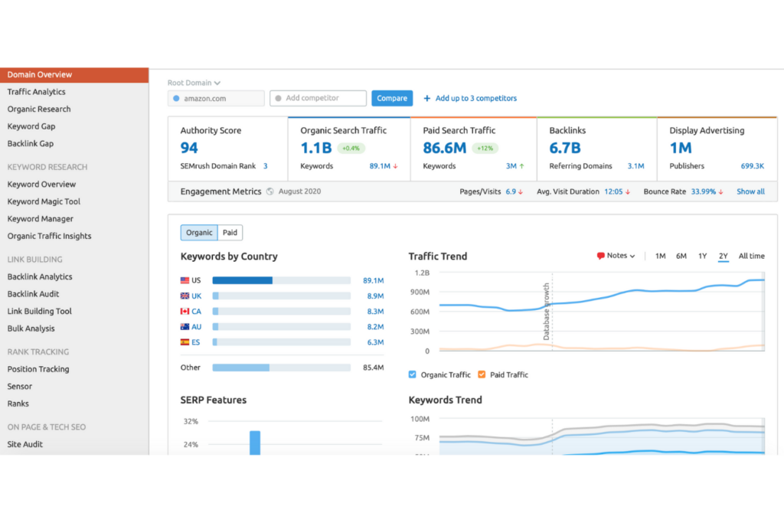Click the UK flag icon in Keywords by Country
The image size is (784, 523).
[183, 296]
